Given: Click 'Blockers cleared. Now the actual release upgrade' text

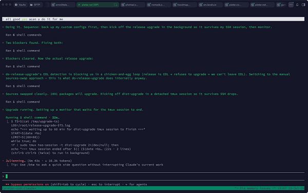Looking at the screenshot, I should (49, 59).
